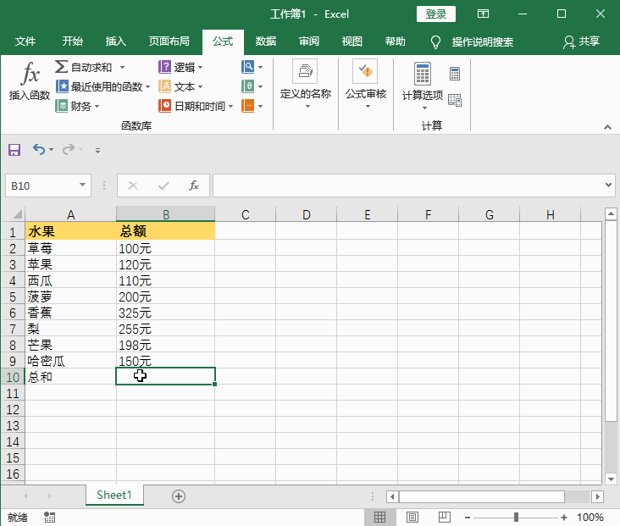Switch to Page Break Preview view
Viewport: 620px width, 526px height.
443,517
